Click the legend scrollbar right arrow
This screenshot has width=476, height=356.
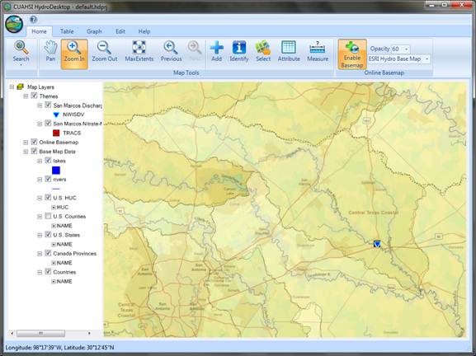coord(89,333)
